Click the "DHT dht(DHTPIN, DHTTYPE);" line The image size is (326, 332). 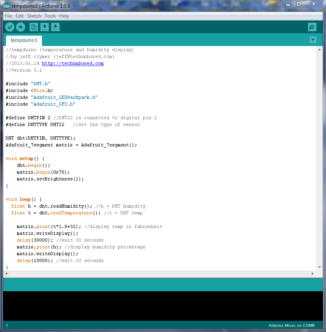[x=40, y=138]
